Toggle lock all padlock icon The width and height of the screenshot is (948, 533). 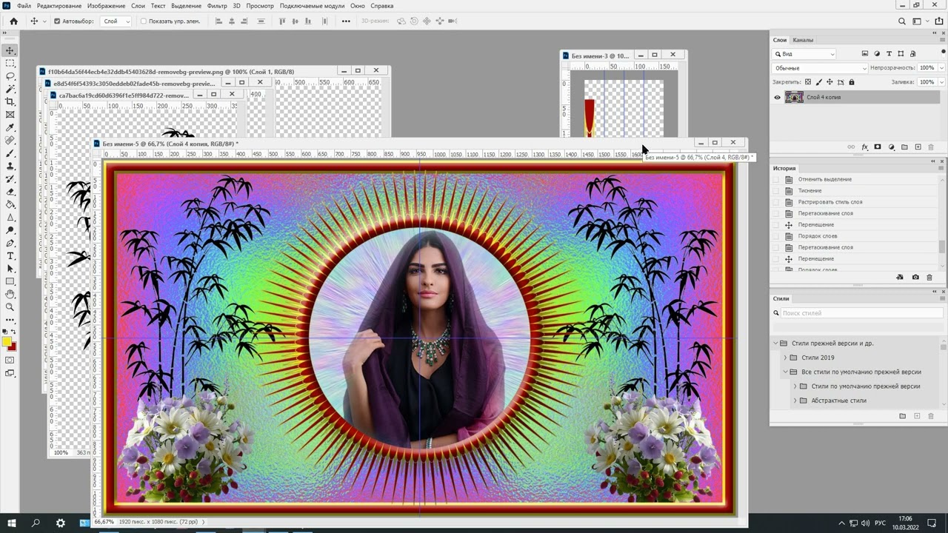coord(852,82)
